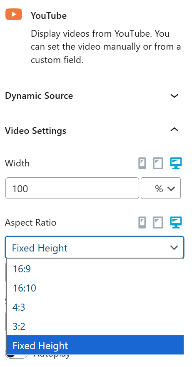Select tablet device icon for Width
Image resolution: width=192 pixels, height=367 pixels.
coord(158,163)
